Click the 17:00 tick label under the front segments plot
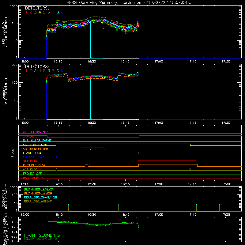The image size is (245, 245). (159, 62)
